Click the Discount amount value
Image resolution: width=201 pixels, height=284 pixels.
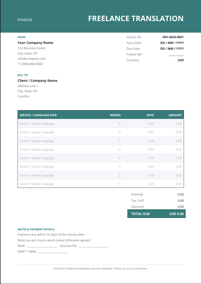(x=180, y=207)
